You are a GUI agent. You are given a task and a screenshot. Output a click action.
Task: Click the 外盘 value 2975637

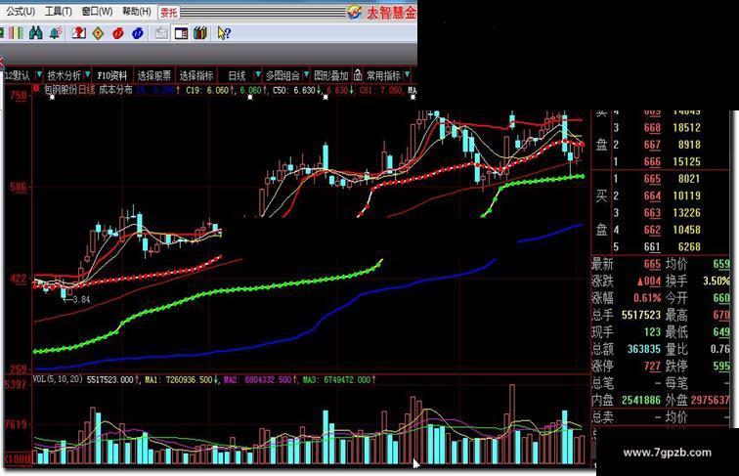pyautogui.click(x=711, y=400)
